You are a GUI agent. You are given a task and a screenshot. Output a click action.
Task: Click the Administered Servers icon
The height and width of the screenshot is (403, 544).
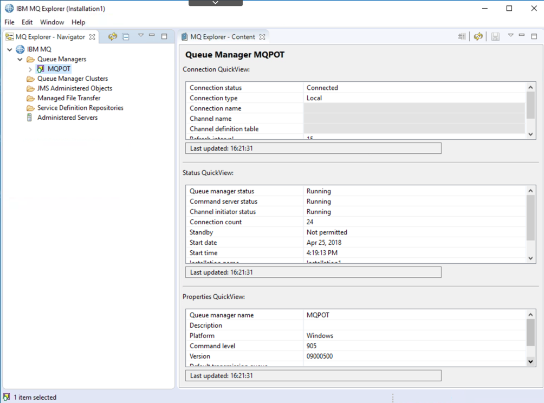tap(29, 118)
